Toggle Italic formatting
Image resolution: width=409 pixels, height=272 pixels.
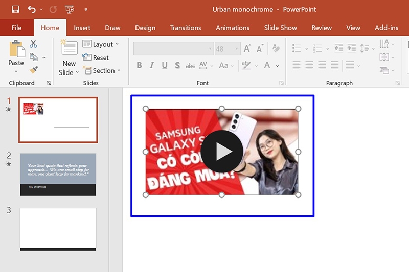(152, 66)
